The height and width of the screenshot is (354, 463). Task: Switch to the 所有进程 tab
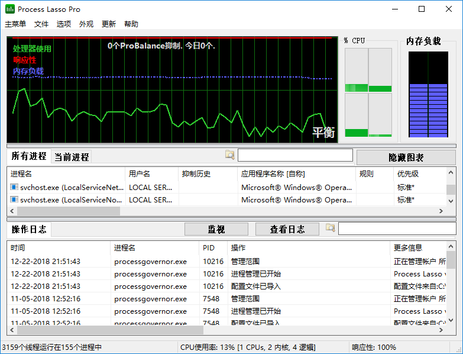pos(29,156)
